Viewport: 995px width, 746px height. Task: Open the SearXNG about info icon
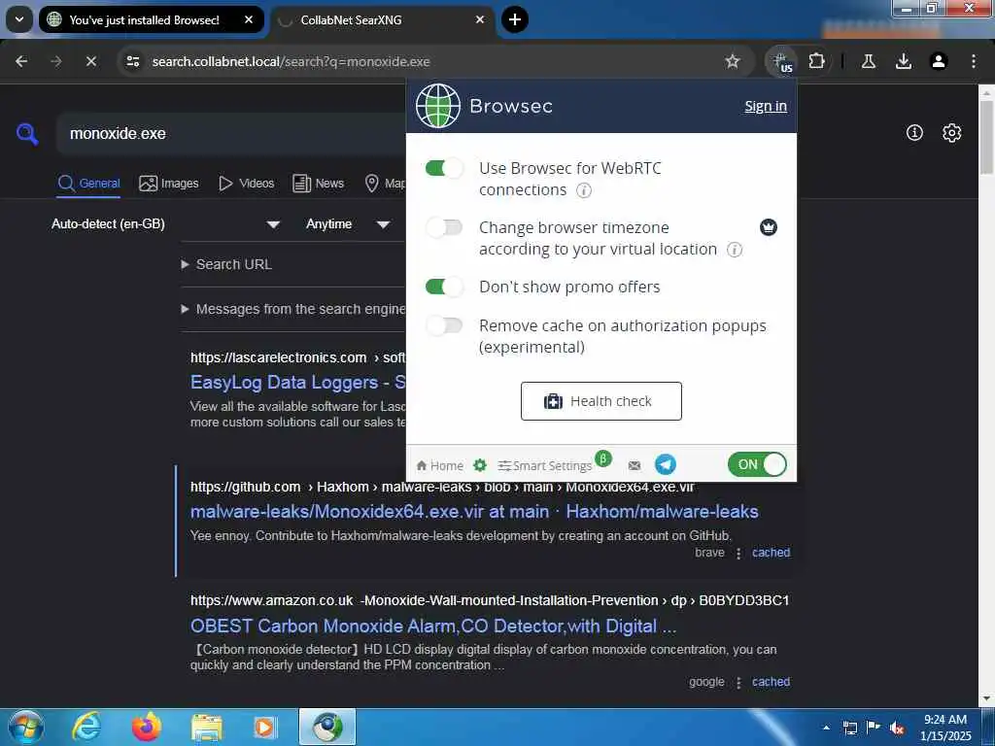[x=914, y=132]
